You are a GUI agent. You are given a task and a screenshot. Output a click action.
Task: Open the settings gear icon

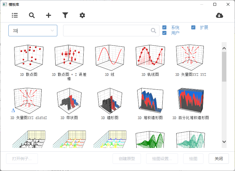coord(82,16)
